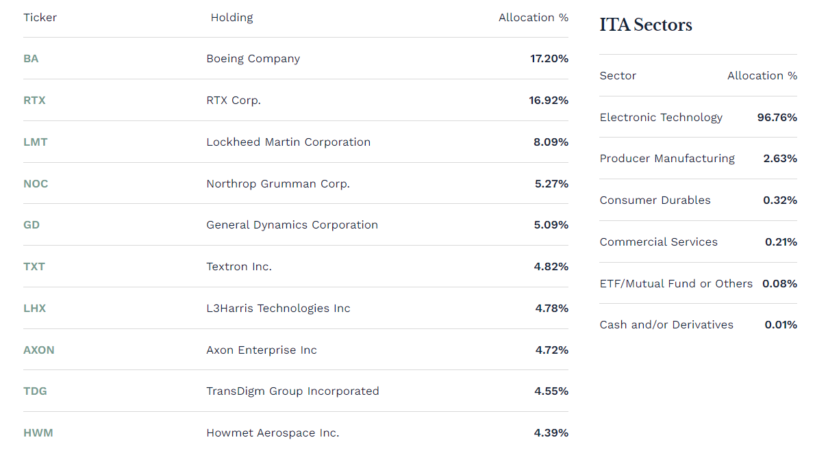Select the GD ticker link
This screenshot has height=455, width=815.
click(32, 225)
